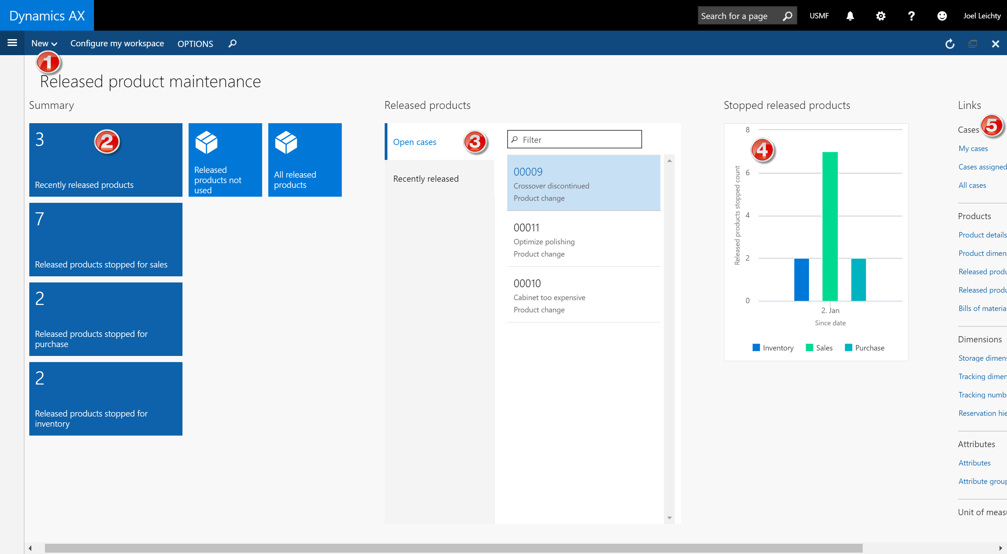
Task: Click the Refresh icon on the toolbar
Action: point(949,43)
